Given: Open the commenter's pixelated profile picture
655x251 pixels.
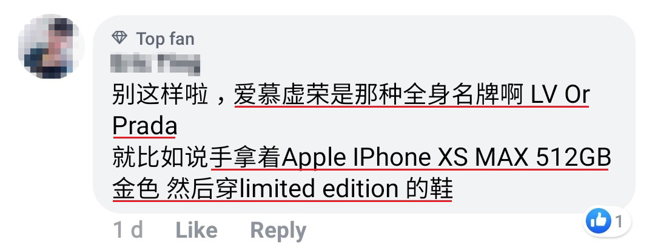Looking at the screenshot, I should coord(51,47).
